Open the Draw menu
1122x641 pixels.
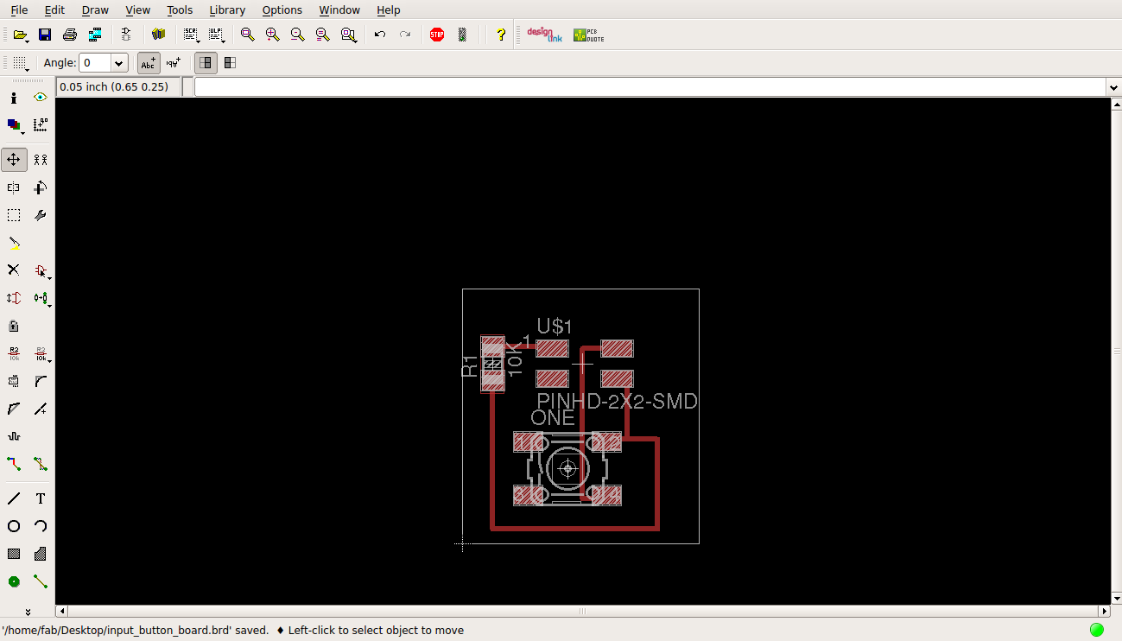pyautogui.click(x=95, y=10)
